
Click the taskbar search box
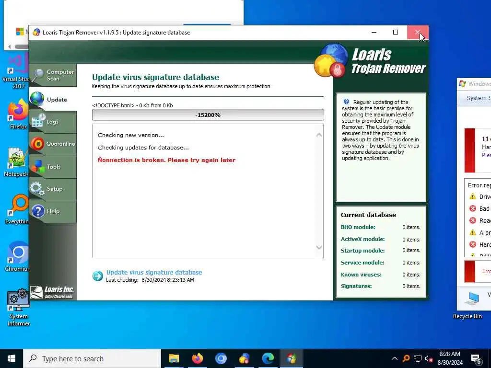pyautogui.click(x=92, y=358)
